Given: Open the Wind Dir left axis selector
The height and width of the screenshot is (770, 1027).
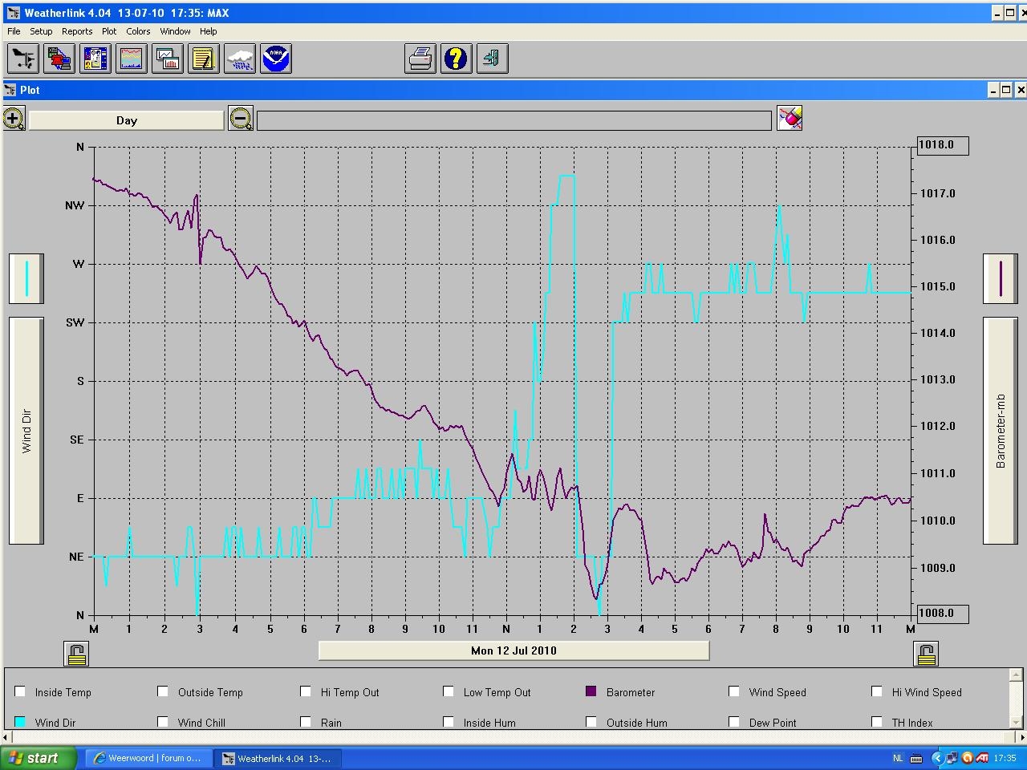Looking at the screenshot, I should 26,430.
